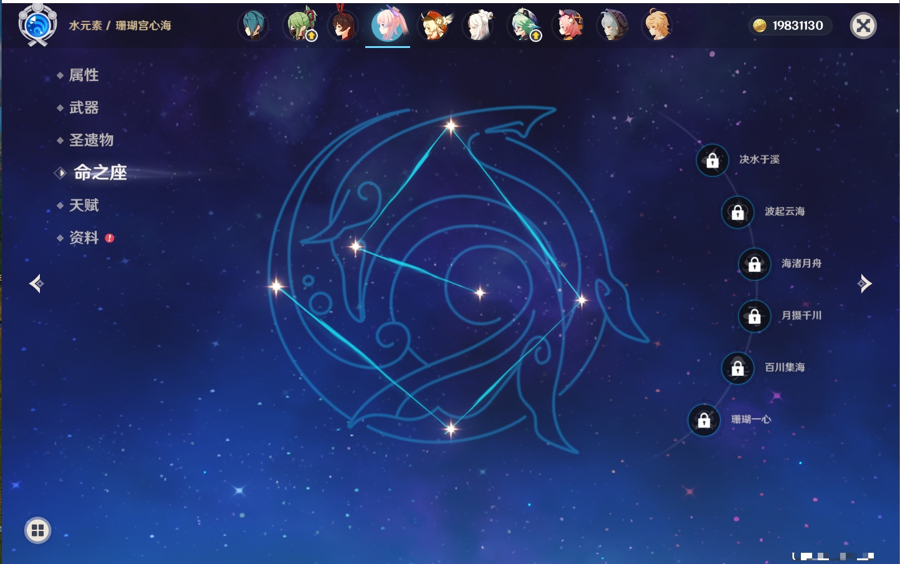Image resolution: width=900 pixels, height=564 pixels.
Task: Click the leftmost constellation star node
Action: pyautogui.click(x=275, y=287)
